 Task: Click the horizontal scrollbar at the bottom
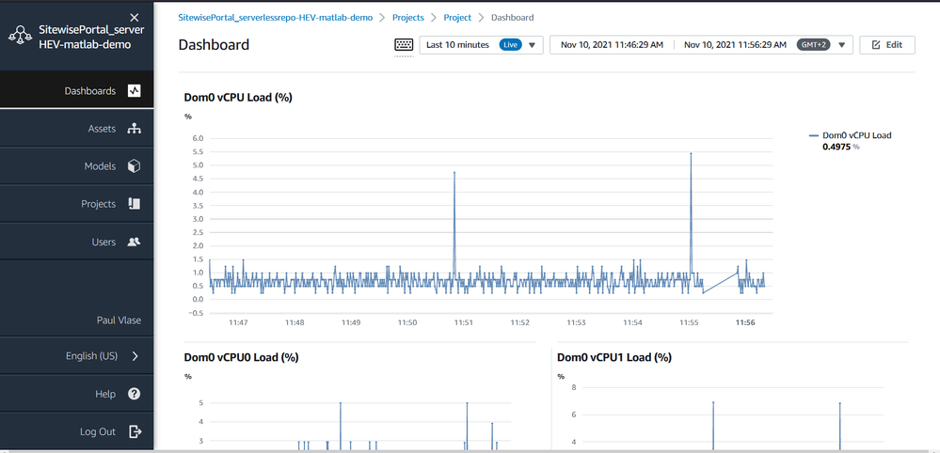[470, 450]
